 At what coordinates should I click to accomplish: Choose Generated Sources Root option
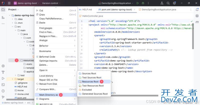point(94,94)
